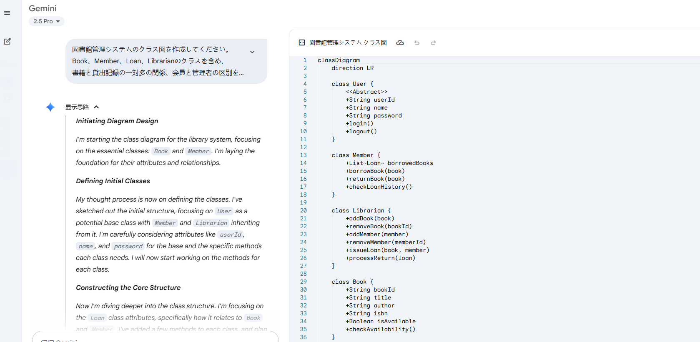Click the Member code chip after 'and'
700x342 pixels.
[x=198, y=151]
